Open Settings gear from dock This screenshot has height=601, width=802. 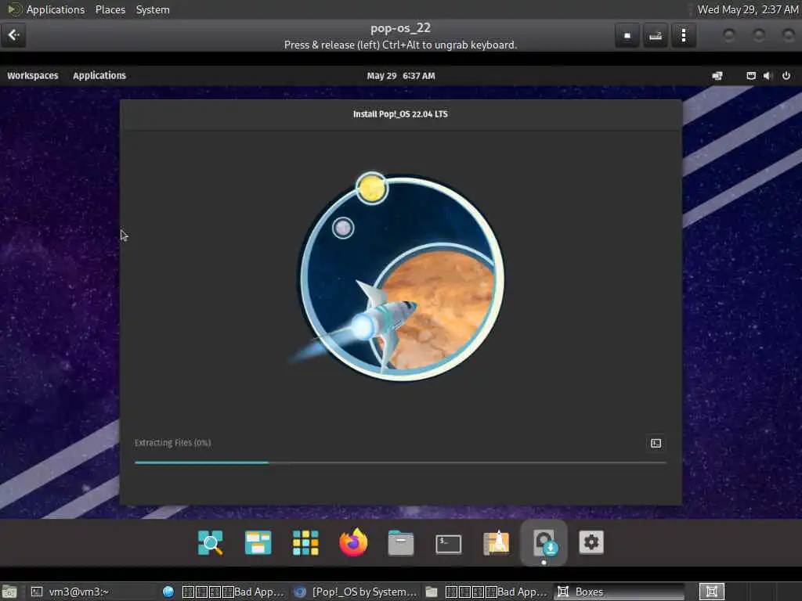(x=591, y=542)
